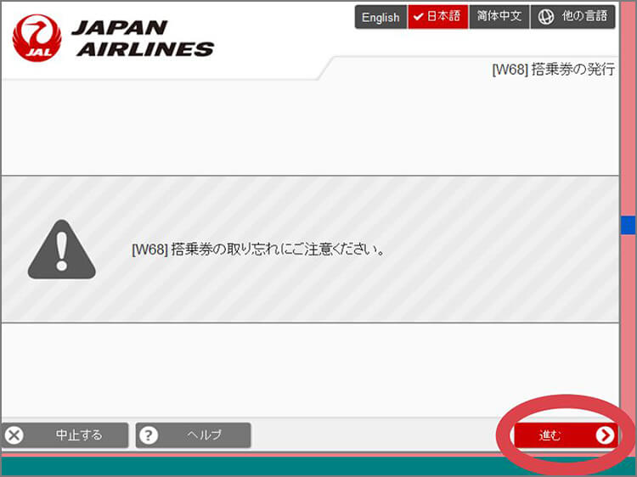Select the 日本語 language option
Screen dimensions: 637x477
tap(438, 17)
